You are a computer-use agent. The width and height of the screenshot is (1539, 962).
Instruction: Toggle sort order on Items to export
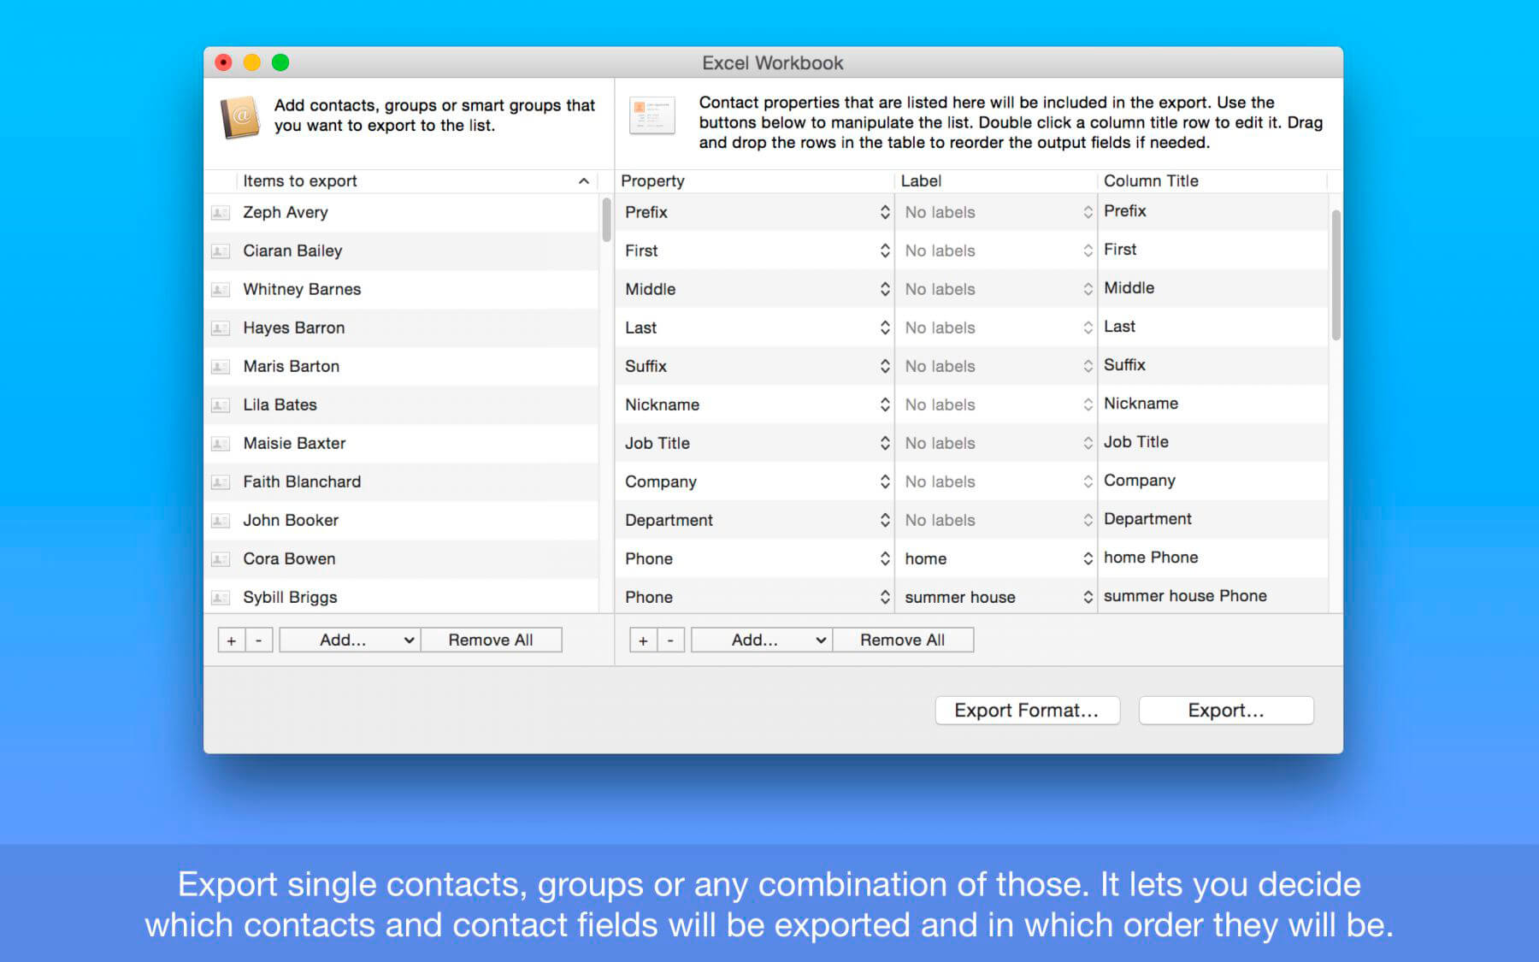pyautogui.click(x=583, y=181)
